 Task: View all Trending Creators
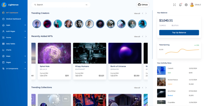pyautogui.click(x=137, y=13)
